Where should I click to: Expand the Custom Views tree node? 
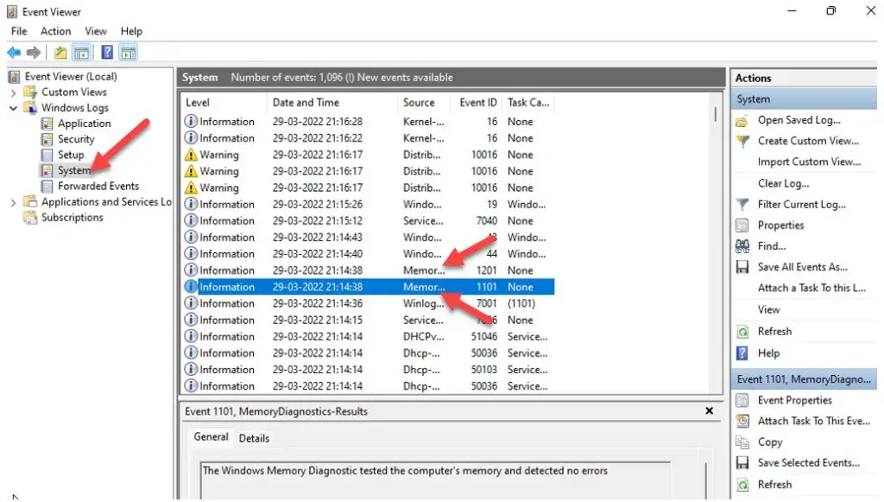point(14,92)
